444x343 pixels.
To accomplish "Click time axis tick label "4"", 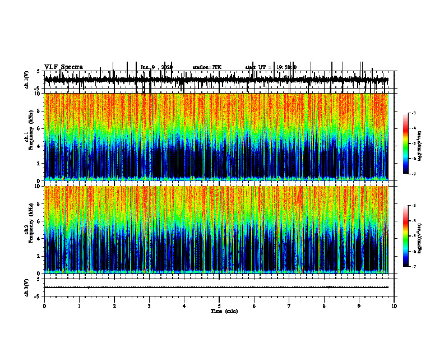I will click(184, 306).
